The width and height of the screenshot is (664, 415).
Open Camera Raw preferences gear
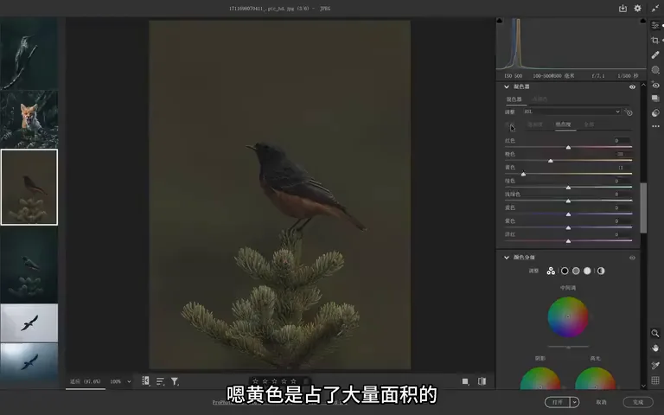pos(637,8)
